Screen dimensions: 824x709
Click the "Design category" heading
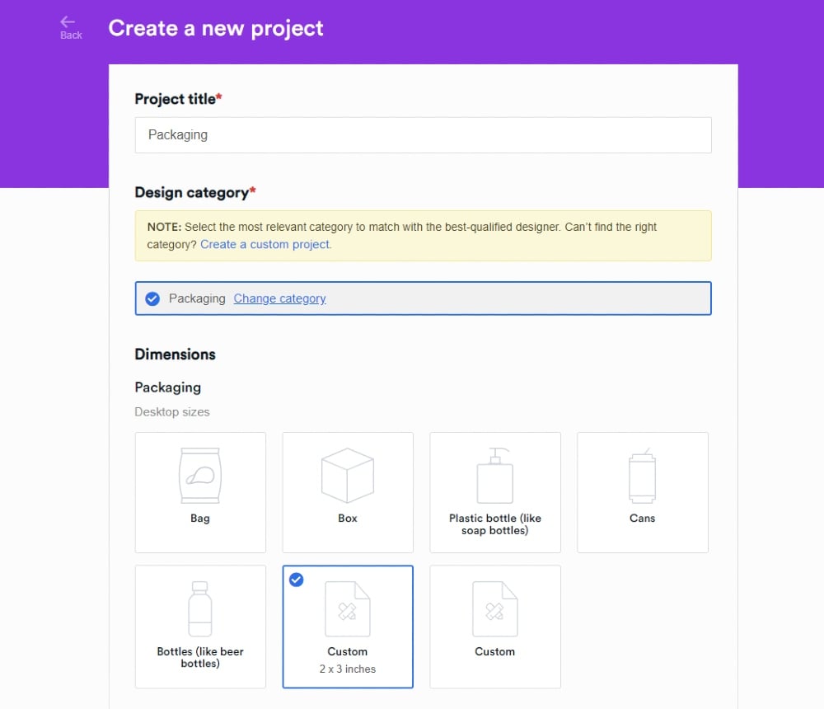point(195,193)
